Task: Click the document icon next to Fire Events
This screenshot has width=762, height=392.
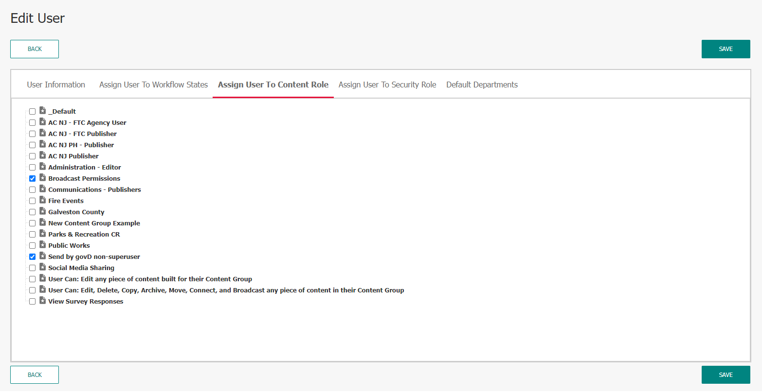Action: pos(42,201)
